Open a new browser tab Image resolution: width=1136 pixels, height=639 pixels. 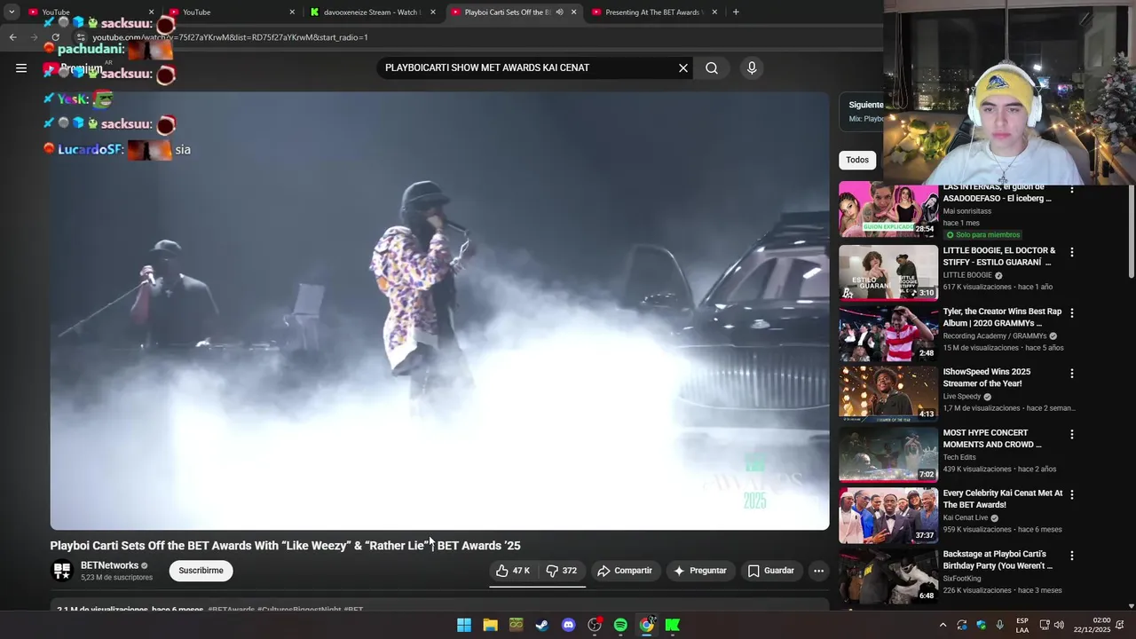pyautogui.click(x=736, y=12)
